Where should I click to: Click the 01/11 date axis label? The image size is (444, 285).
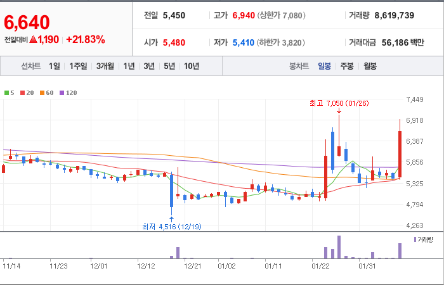click(273, 267)
